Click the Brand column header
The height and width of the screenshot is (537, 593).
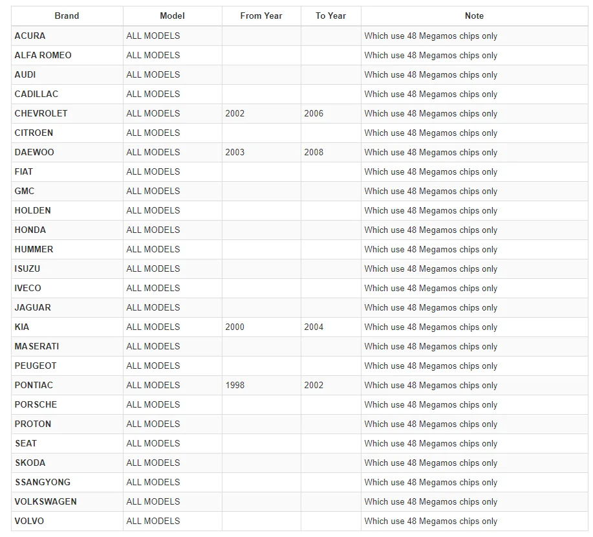[67, 16]
